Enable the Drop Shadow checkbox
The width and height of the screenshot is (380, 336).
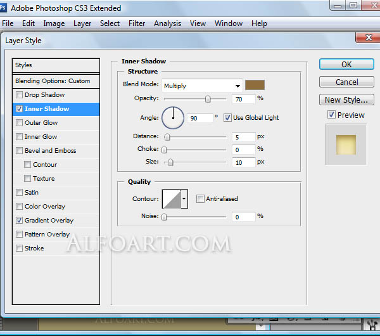coord(19,94)
